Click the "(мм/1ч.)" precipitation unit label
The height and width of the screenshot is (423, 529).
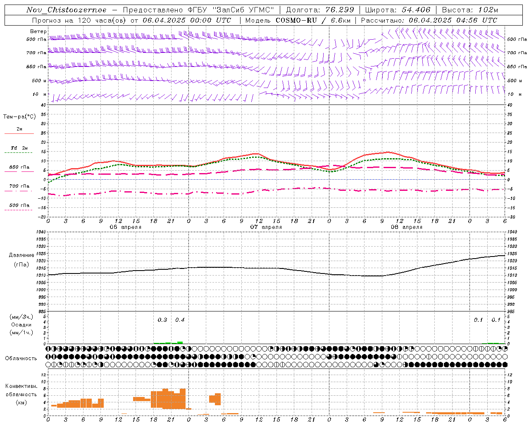21,333
